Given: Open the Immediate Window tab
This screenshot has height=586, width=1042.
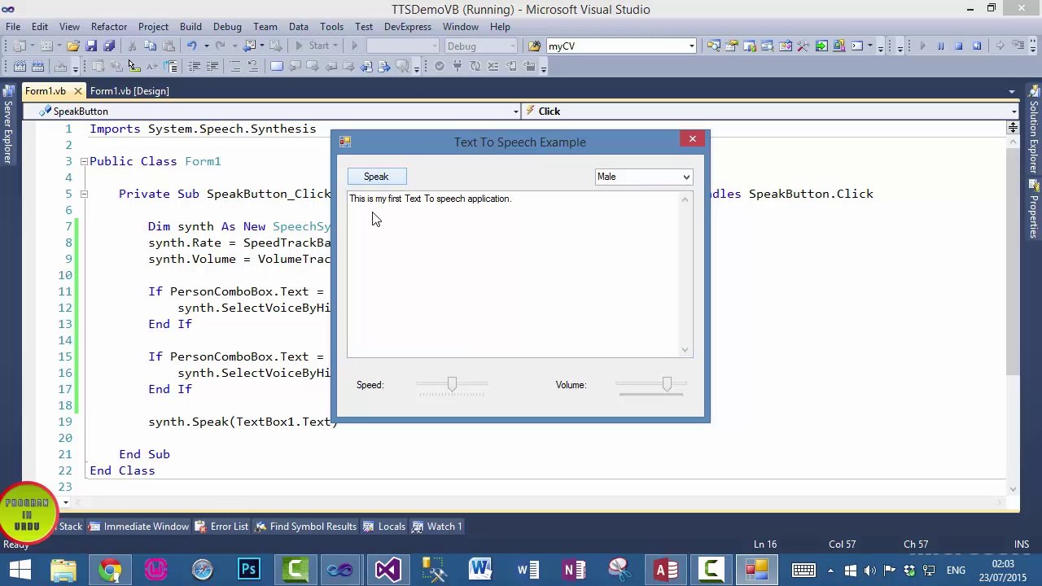Looking at the screenshot, I should pyautogui.click(x=138, y=527).
